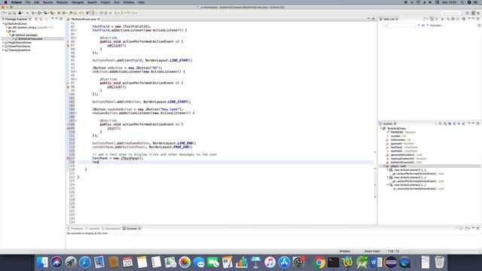The height and width of the screenshot is (271, 482).
Task: Click the green Run button in the toolbar
Action: 39,13
